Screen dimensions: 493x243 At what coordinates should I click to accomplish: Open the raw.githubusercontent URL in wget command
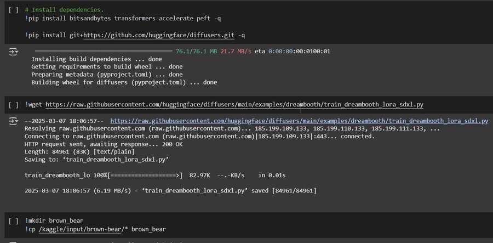click(x=234, y=105)
